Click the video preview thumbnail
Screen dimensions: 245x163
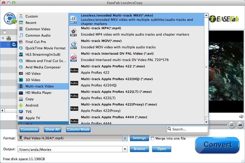pyautogui.click(x=226, y=71)
